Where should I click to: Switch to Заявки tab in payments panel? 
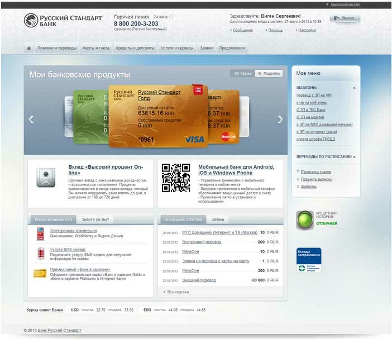coord(218,219)
